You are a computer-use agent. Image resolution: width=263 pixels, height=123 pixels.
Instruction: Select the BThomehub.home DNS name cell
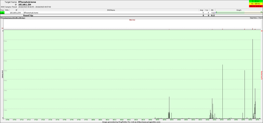pos(31,13)
